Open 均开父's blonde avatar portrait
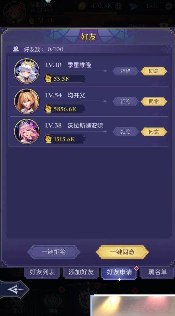Screen dimensions: 175x316 tap(26, 101)
